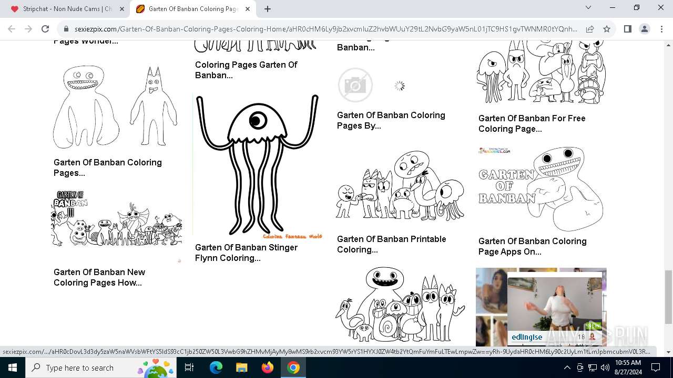Bookmark this page with the star
This screenshot has width=673, height=378.
[x=607, y=29]
